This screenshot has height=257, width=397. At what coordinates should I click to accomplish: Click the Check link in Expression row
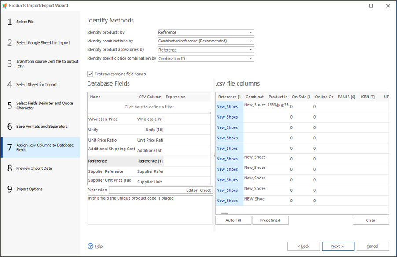coord(206,190)
